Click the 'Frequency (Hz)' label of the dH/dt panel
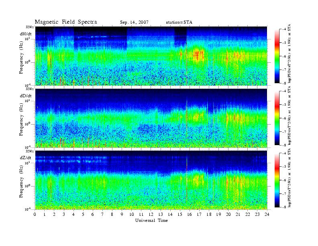318x246 pixels. click(x=21, y=57)
